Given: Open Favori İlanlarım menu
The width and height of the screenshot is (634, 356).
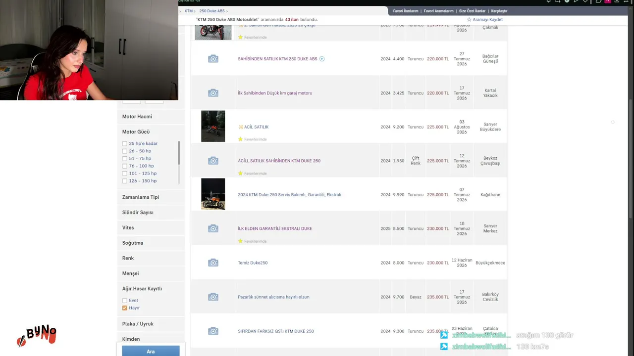Looking at the screenshot, I should coord(406,11).
